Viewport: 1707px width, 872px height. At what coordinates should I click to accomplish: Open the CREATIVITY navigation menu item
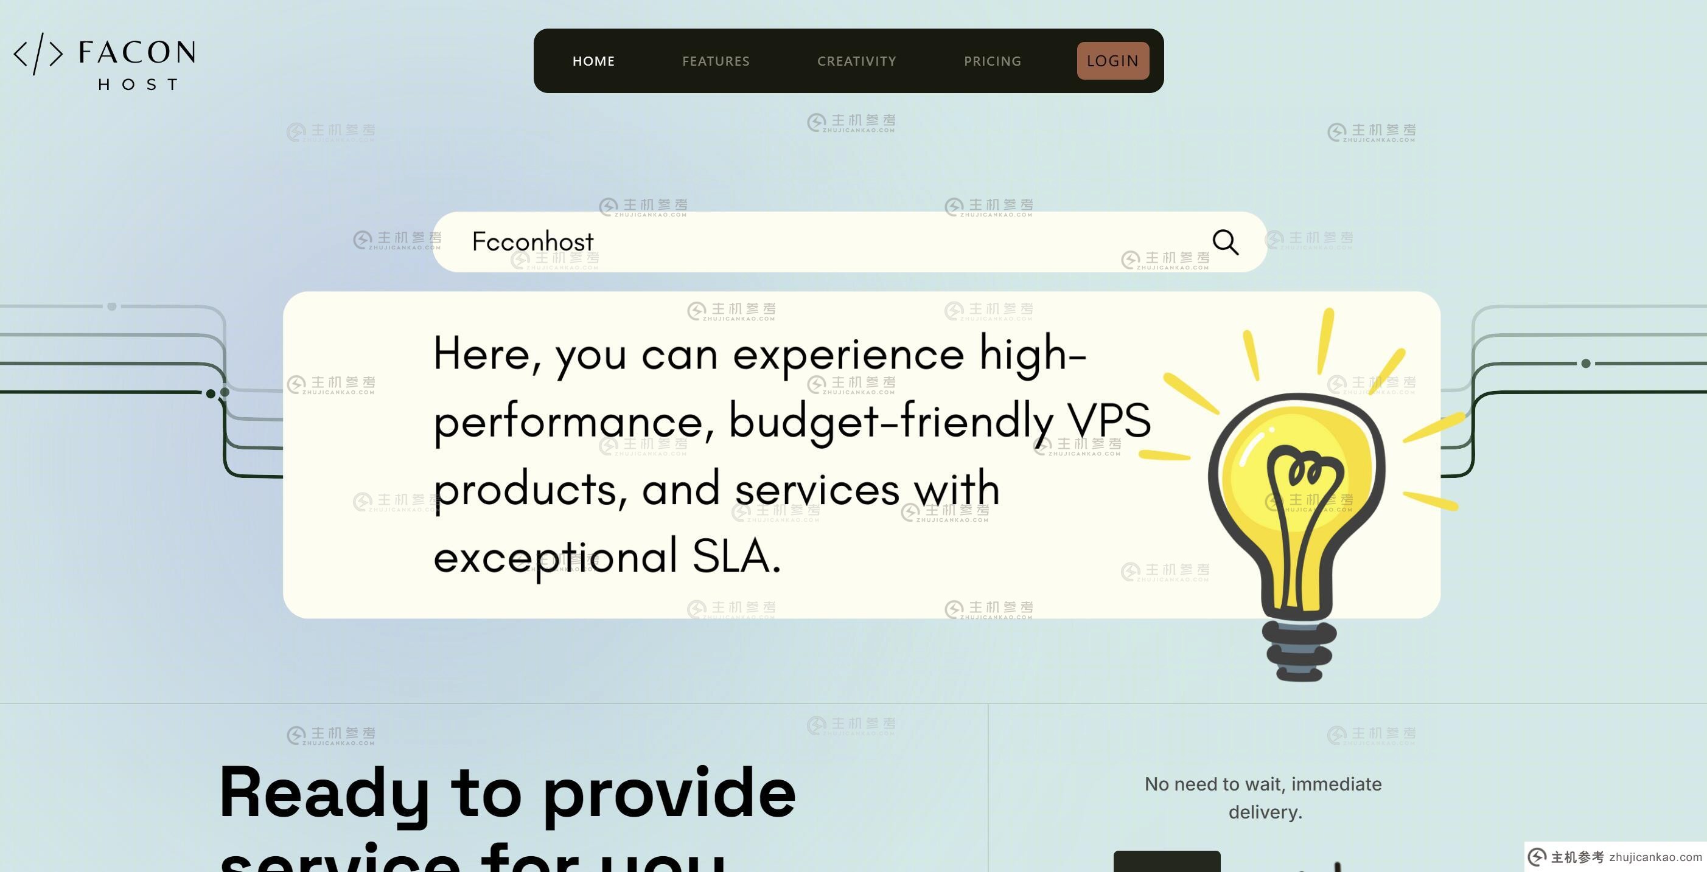click(x=857, y=60)
